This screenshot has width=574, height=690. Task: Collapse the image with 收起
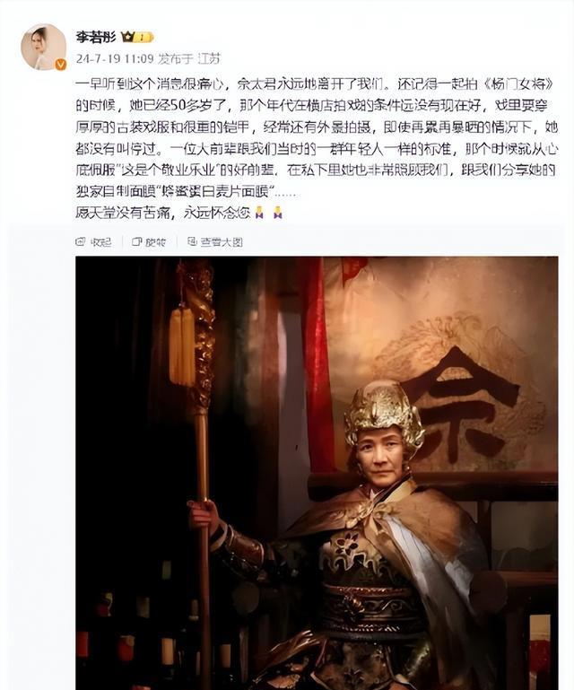point(100,241)
